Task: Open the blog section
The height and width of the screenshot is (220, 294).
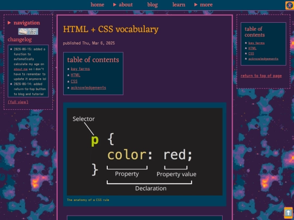Action: pos(152,5)
